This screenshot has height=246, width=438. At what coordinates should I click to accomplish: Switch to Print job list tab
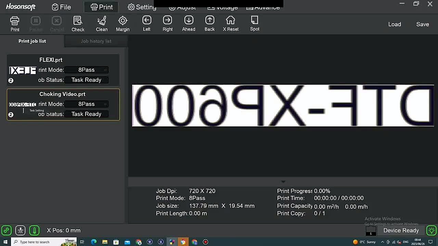(32, 41)
